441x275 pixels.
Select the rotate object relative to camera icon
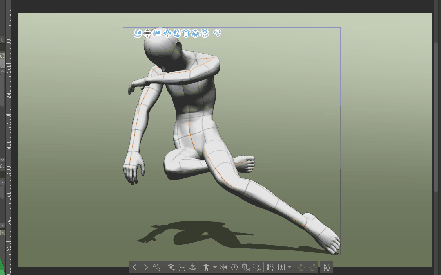coord(177,33)
